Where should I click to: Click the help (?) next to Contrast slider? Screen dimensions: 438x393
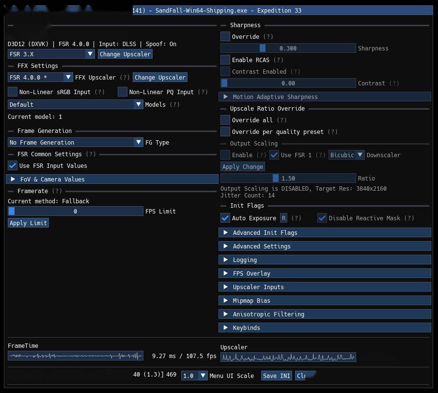[394, 83]
